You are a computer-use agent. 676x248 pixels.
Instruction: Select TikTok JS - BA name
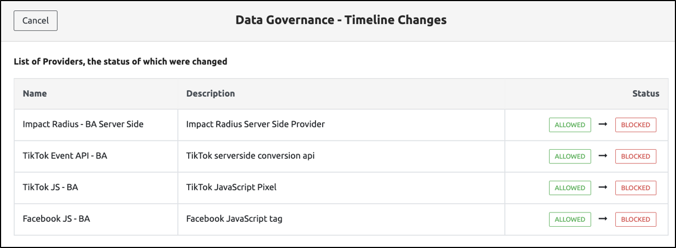pyautogui.click(x=50, y=188)
